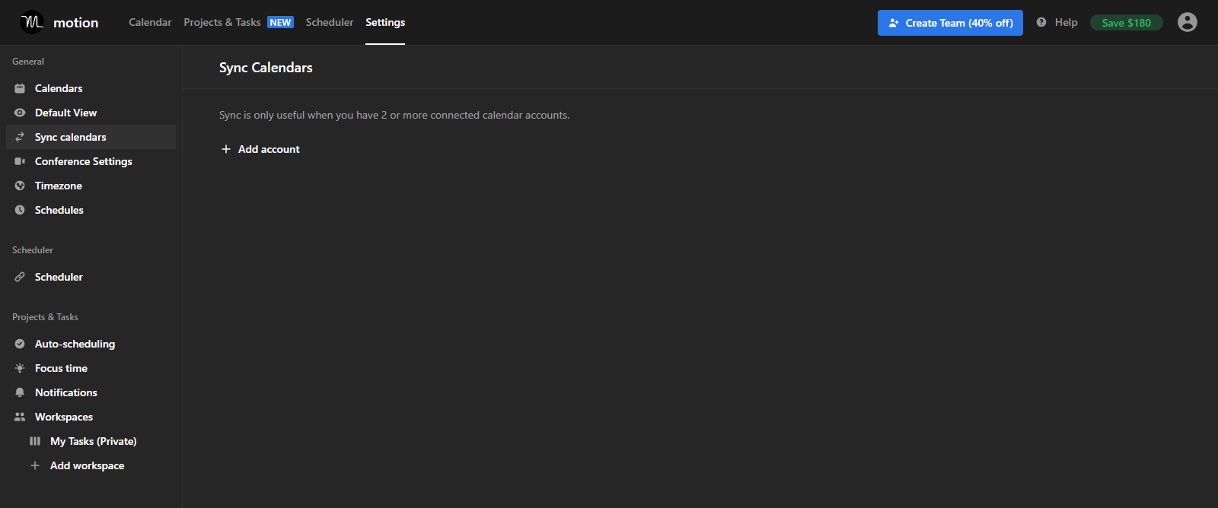Click the Sync Calendars heading
The image size is (1218, 508).
click(x=266, y=68)
